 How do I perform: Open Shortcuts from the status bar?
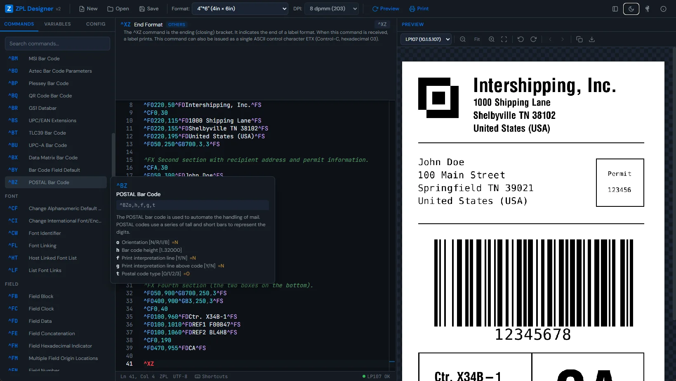click(211, 376)
